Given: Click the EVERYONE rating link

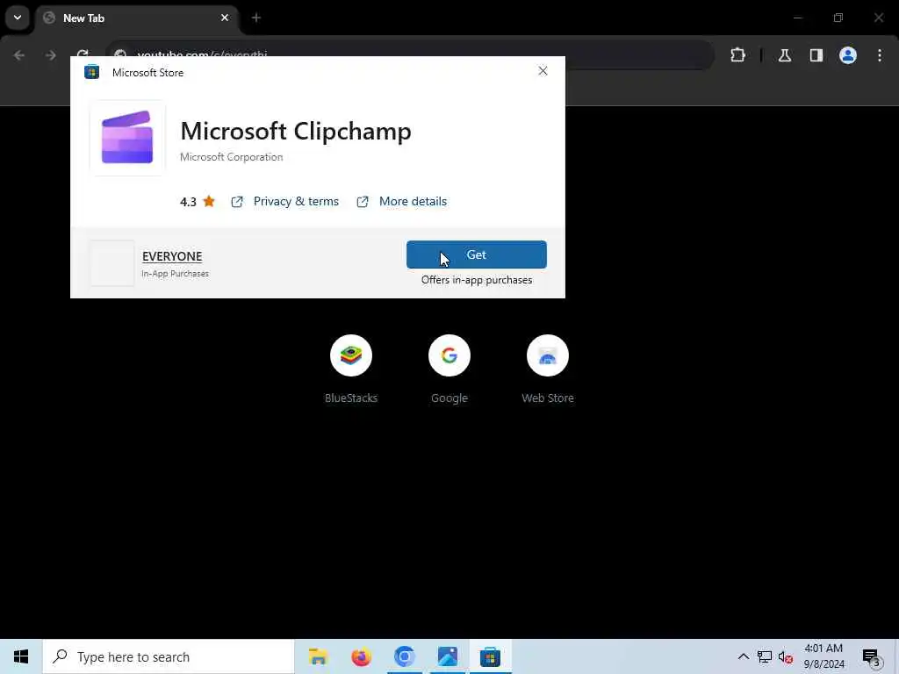Looking at the screenshot, I should point(172,256).
